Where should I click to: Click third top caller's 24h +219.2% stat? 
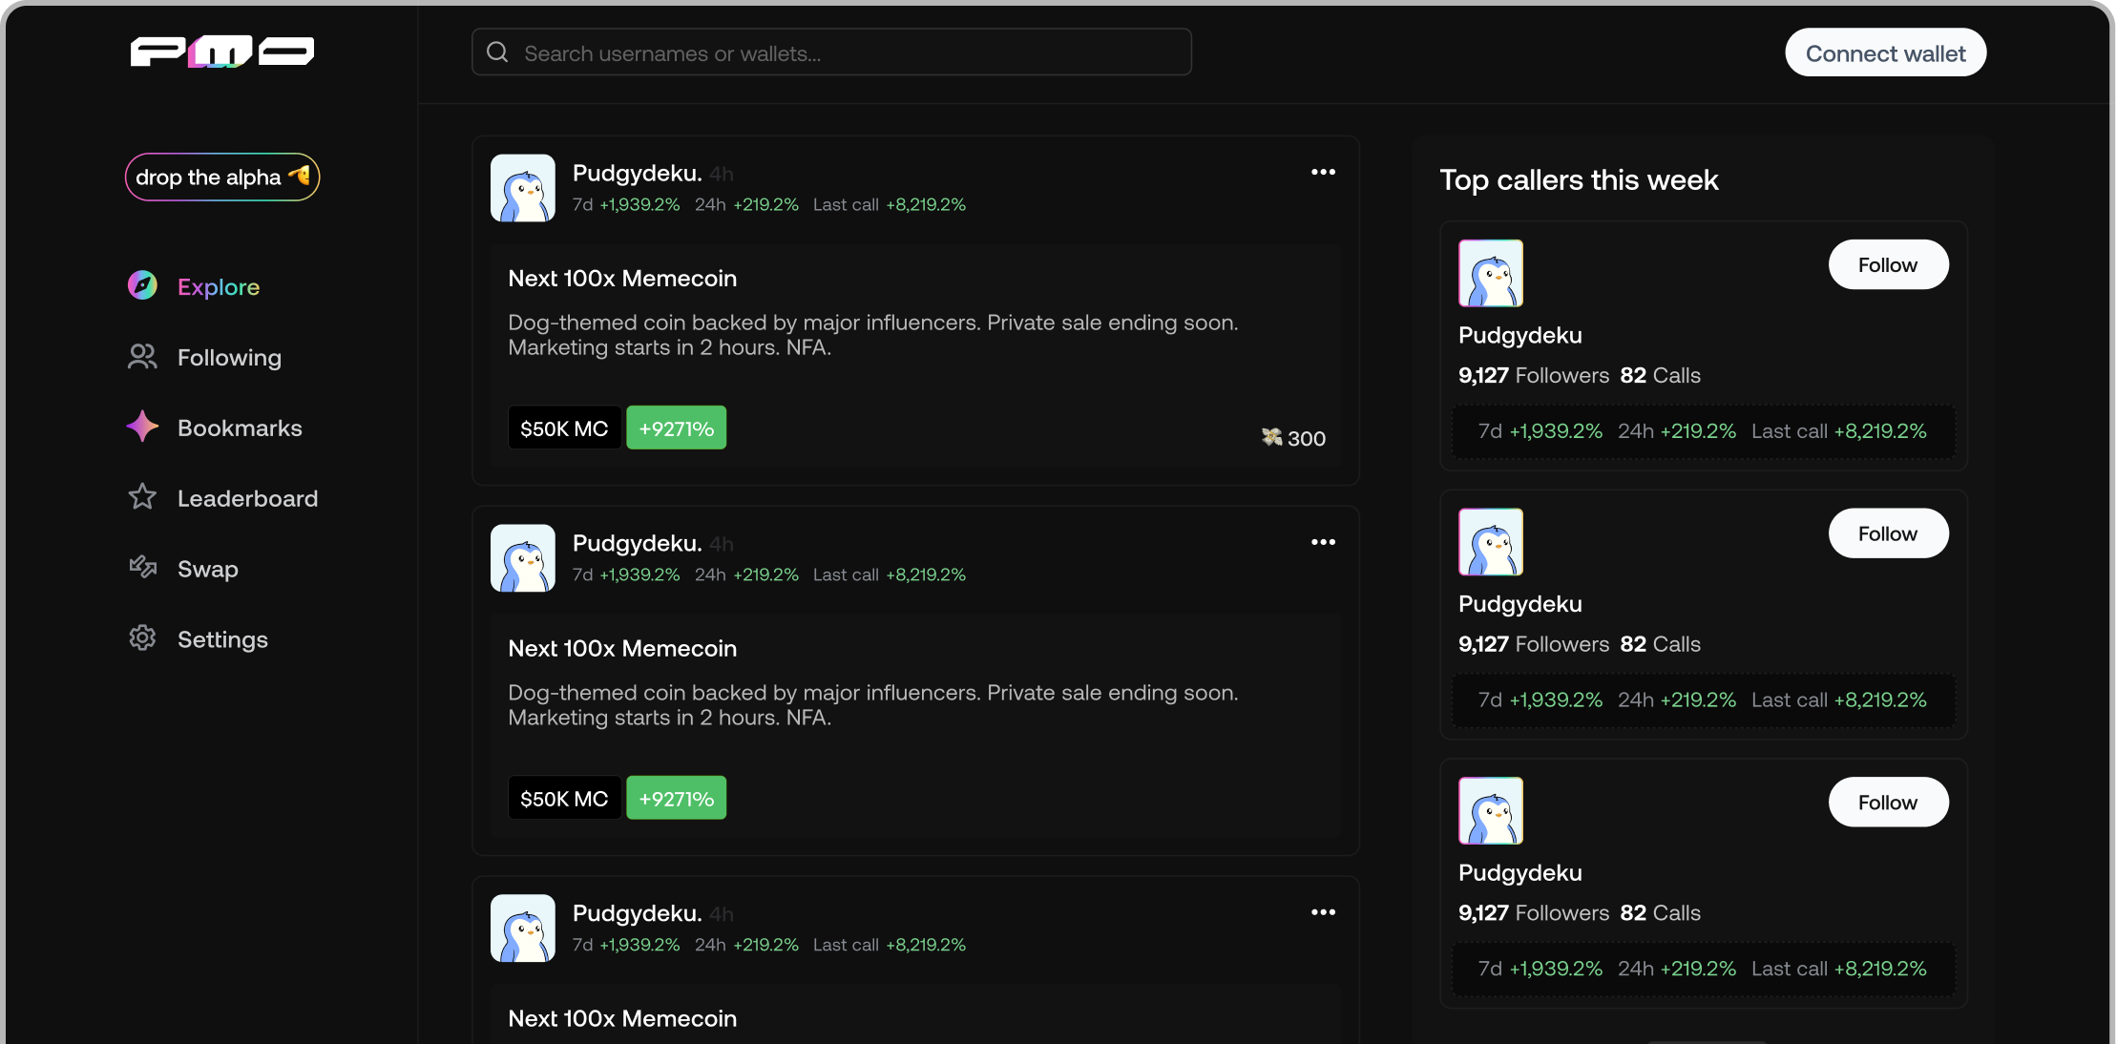click(x=1677, y=969)
